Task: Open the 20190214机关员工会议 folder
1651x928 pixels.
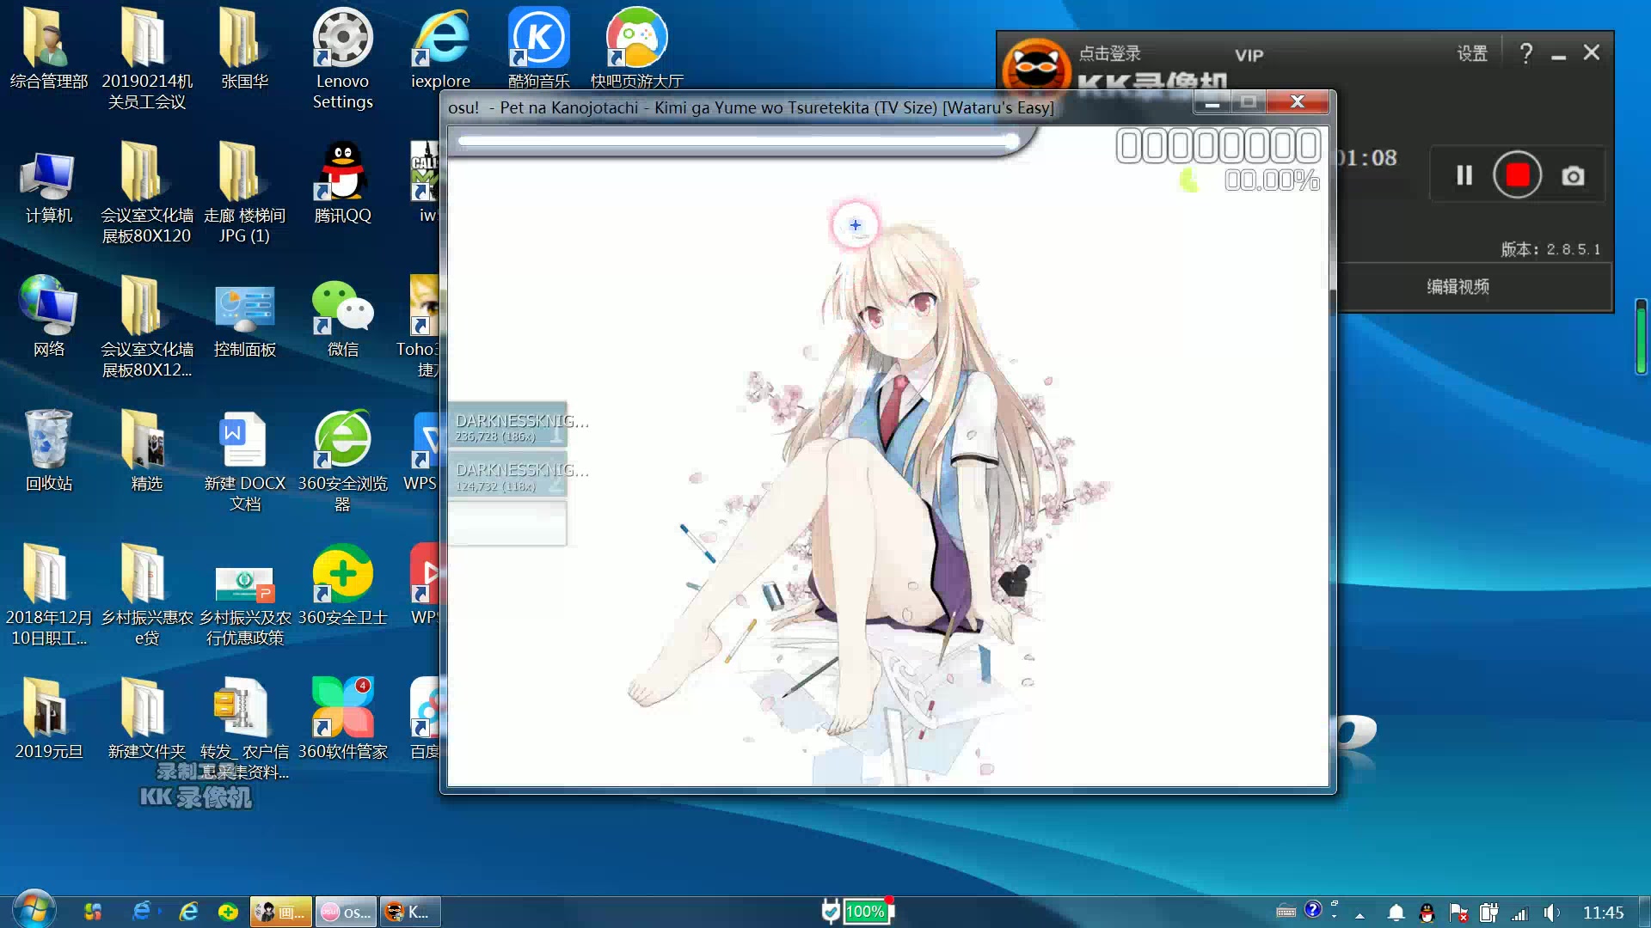Action: tap(146, 58)
